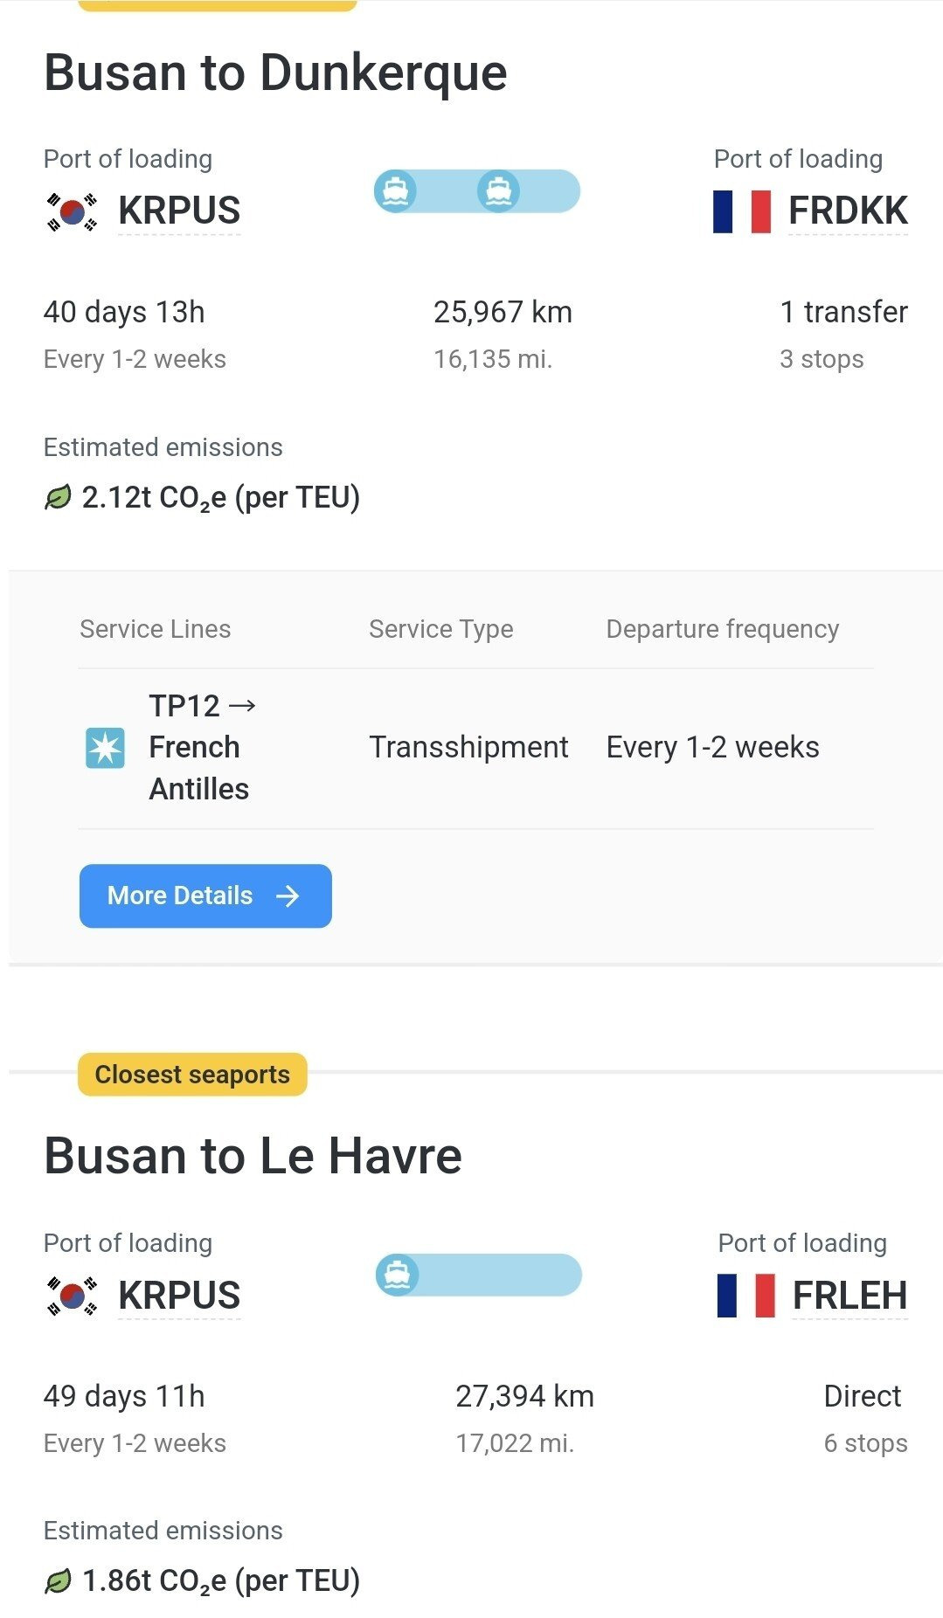
Task: Click the KRPUS port code in Le Havre route
Action: (179, 1296)
